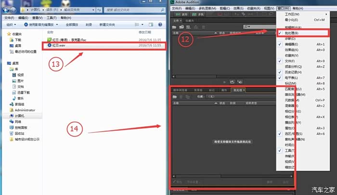This screenshot has width=337, height=195.
Task: Select the Marquee Selection tool in Audition toolbar
Action: [264, 14]
